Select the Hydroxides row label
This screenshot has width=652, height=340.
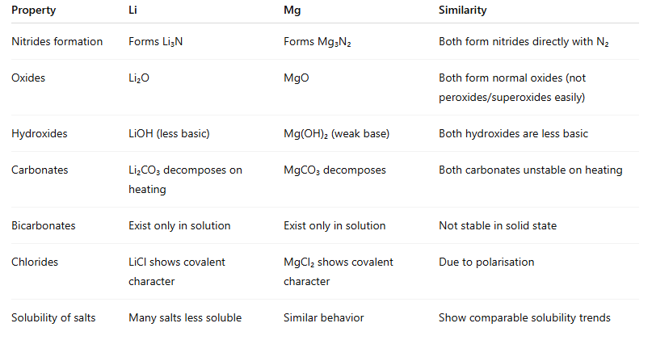point(40,133)
